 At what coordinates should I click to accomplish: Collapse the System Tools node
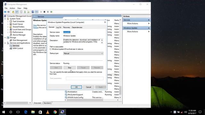click(x=5, y=19)
